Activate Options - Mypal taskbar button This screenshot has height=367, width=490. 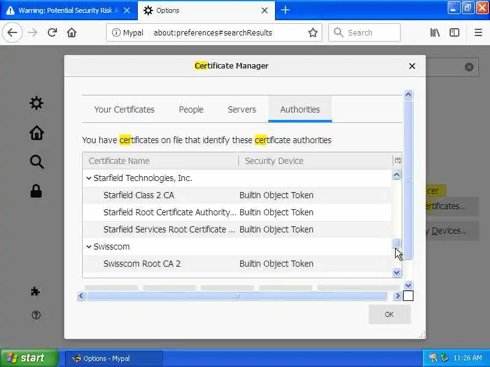[x=113, y=358]
